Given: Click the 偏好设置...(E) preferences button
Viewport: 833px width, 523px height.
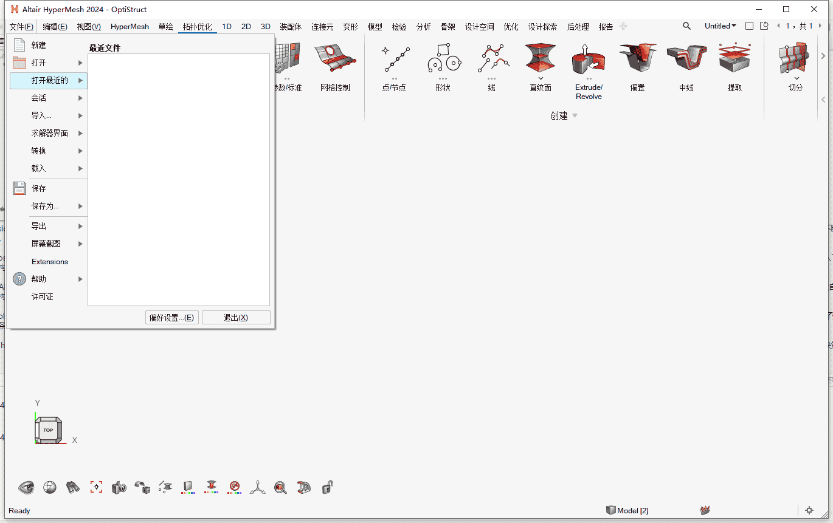Looking at the screenshot, I should coord(172,318).
